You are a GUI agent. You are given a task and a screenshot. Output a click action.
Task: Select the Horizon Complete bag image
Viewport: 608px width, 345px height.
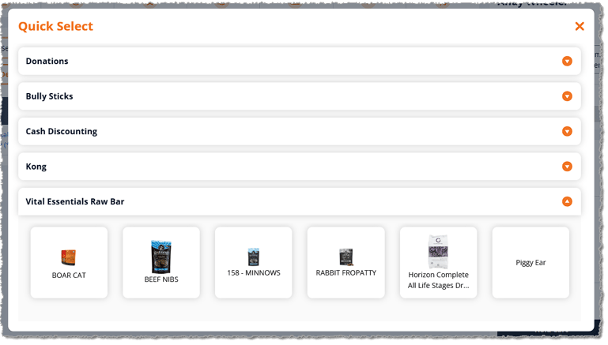tap(438, 252)
